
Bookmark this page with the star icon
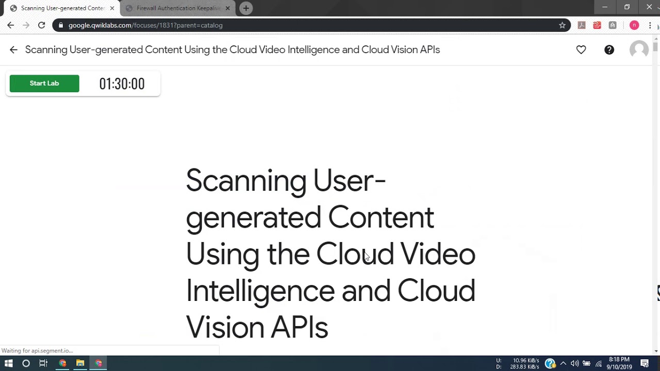click(562, 25)
